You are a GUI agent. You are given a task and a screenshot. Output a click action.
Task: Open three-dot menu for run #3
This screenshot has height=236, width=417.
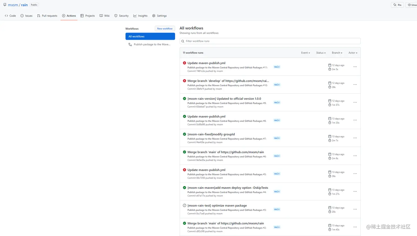tap(355, 209)
